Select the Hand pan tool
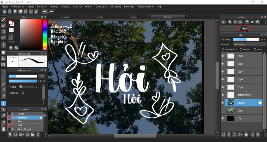 (3, 129)
